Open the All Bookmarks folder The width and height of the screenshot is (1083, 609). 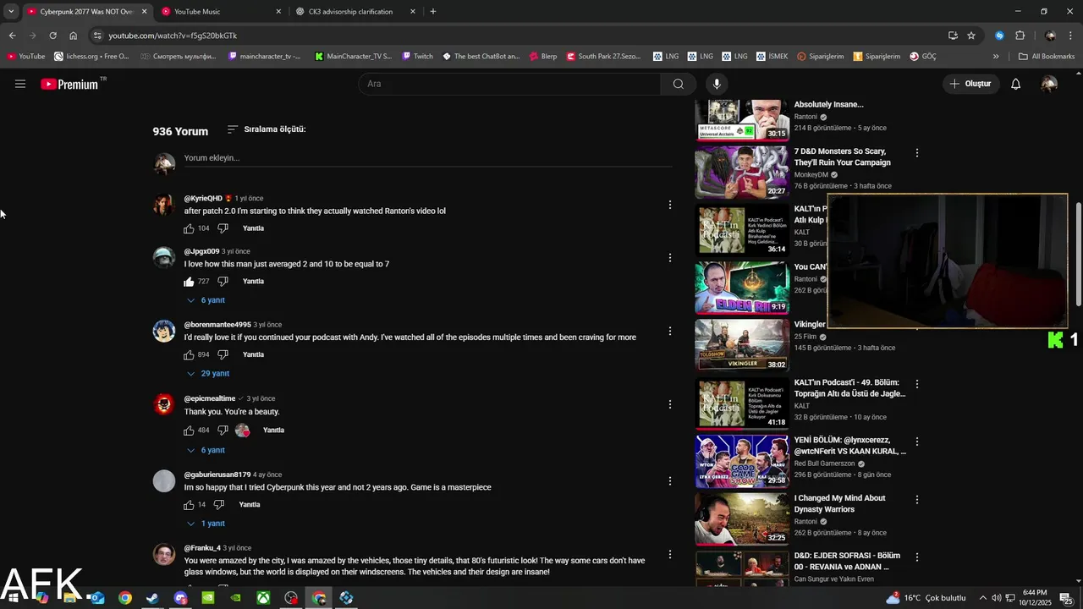point(1047,57)
